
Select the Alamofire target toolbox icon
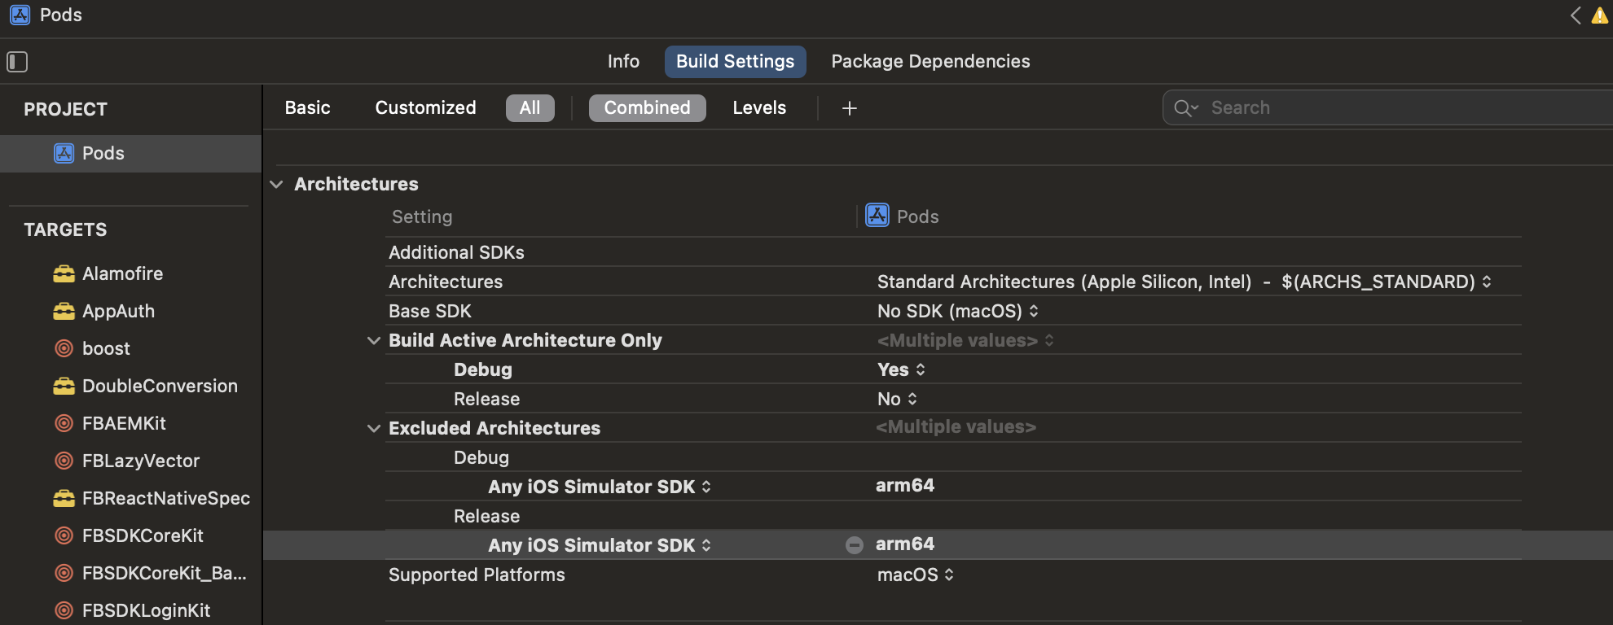64,274
